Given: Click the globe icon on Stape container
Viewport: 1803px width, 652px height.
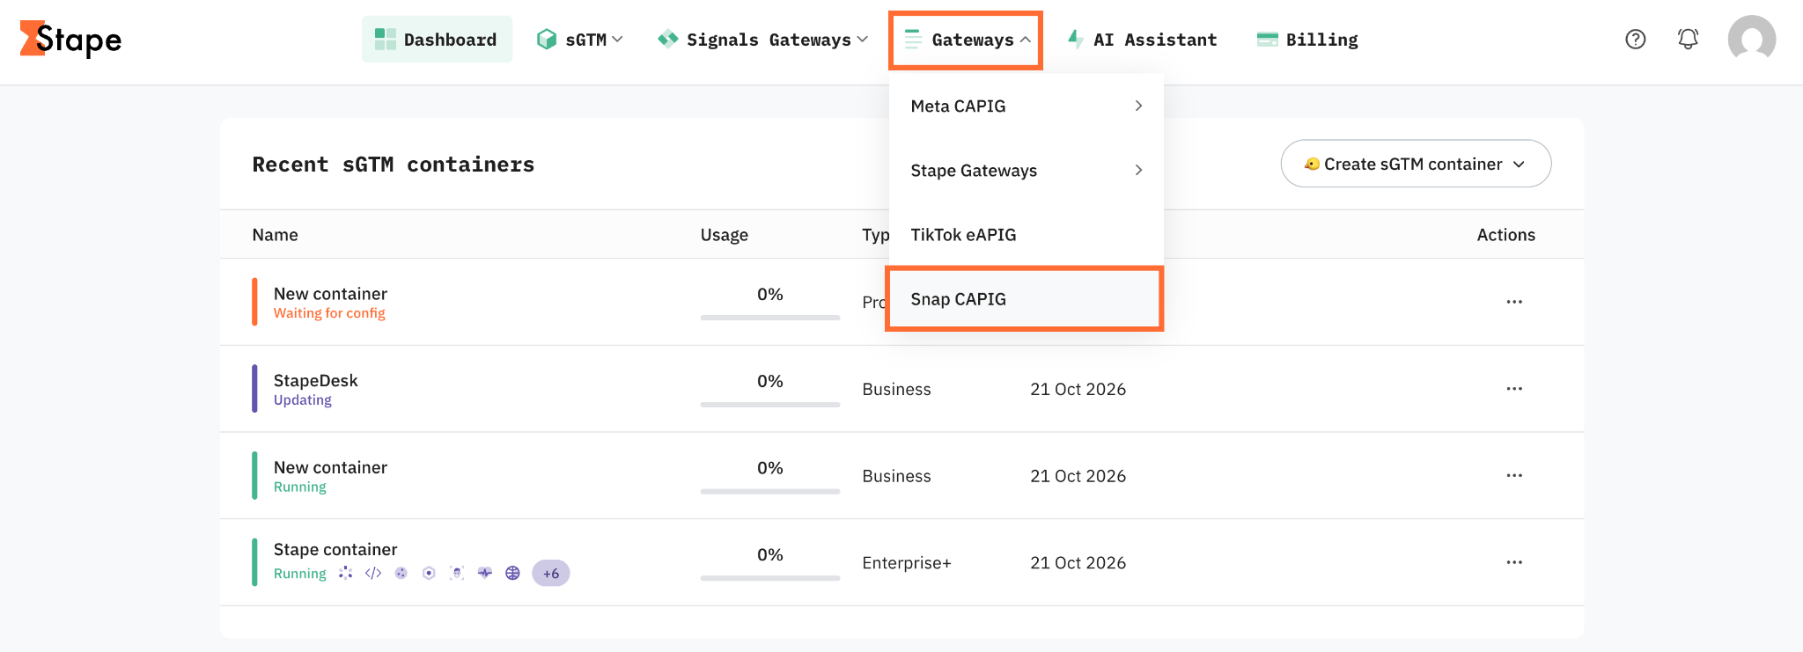Looking at the screenshot, I should click(x=513, y=573).
